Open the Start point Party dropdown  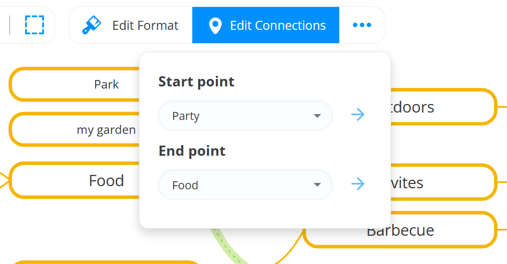coord(245,116)
